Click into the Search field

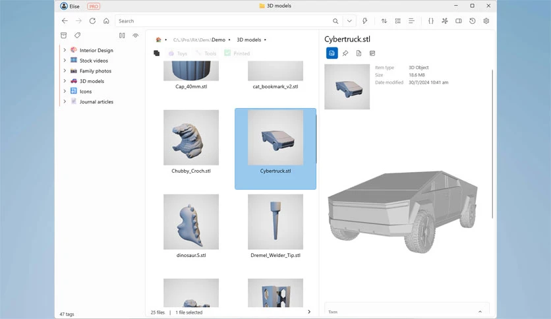point(223,21)
